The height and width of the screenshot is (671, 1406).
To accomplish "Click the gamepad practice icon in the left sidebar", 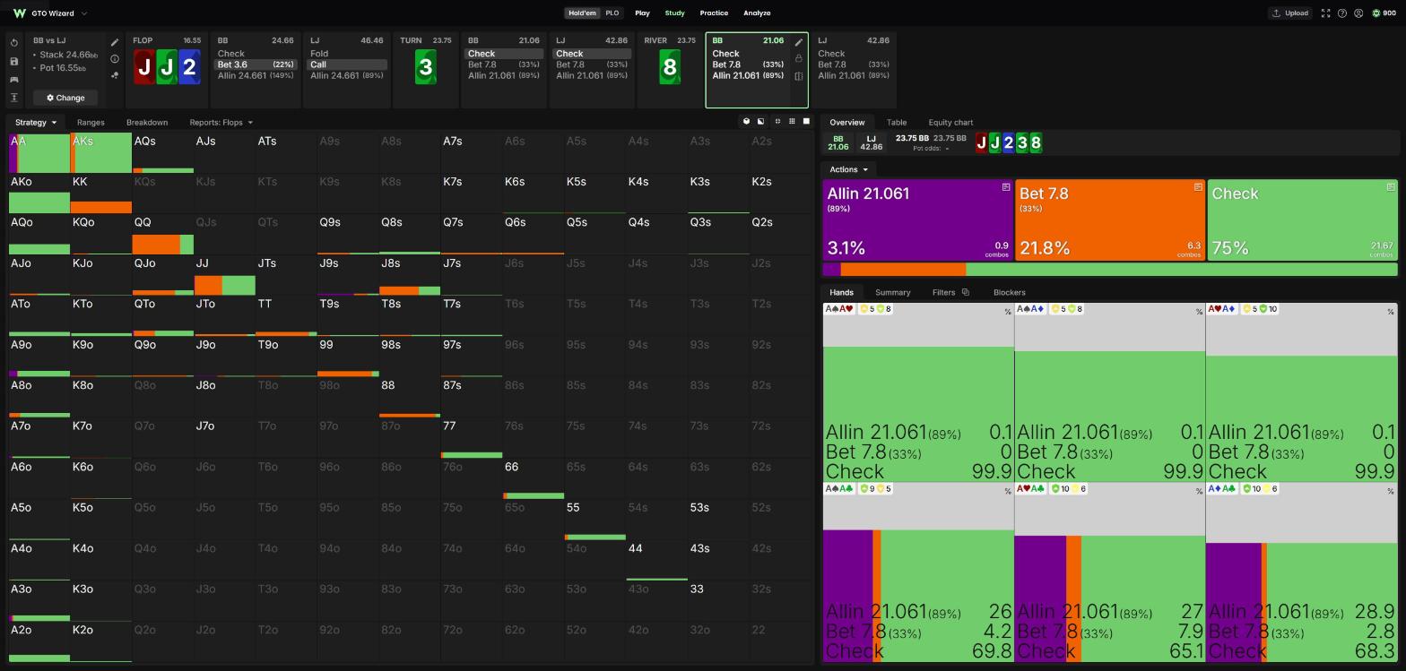I will tap(14, 79).
